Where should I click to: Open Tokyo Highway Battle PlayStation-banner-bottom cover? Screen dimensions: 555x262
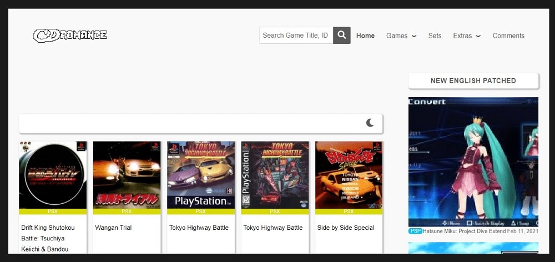tap(201, 175)
